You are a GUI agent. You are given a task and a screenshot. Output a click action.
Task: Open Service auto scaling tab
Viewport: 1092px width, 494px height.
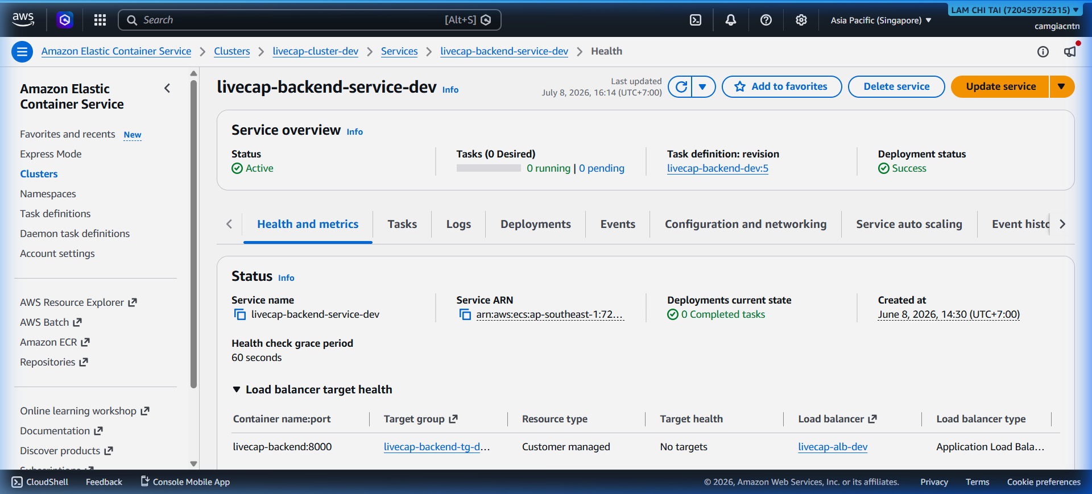point(909,224)
